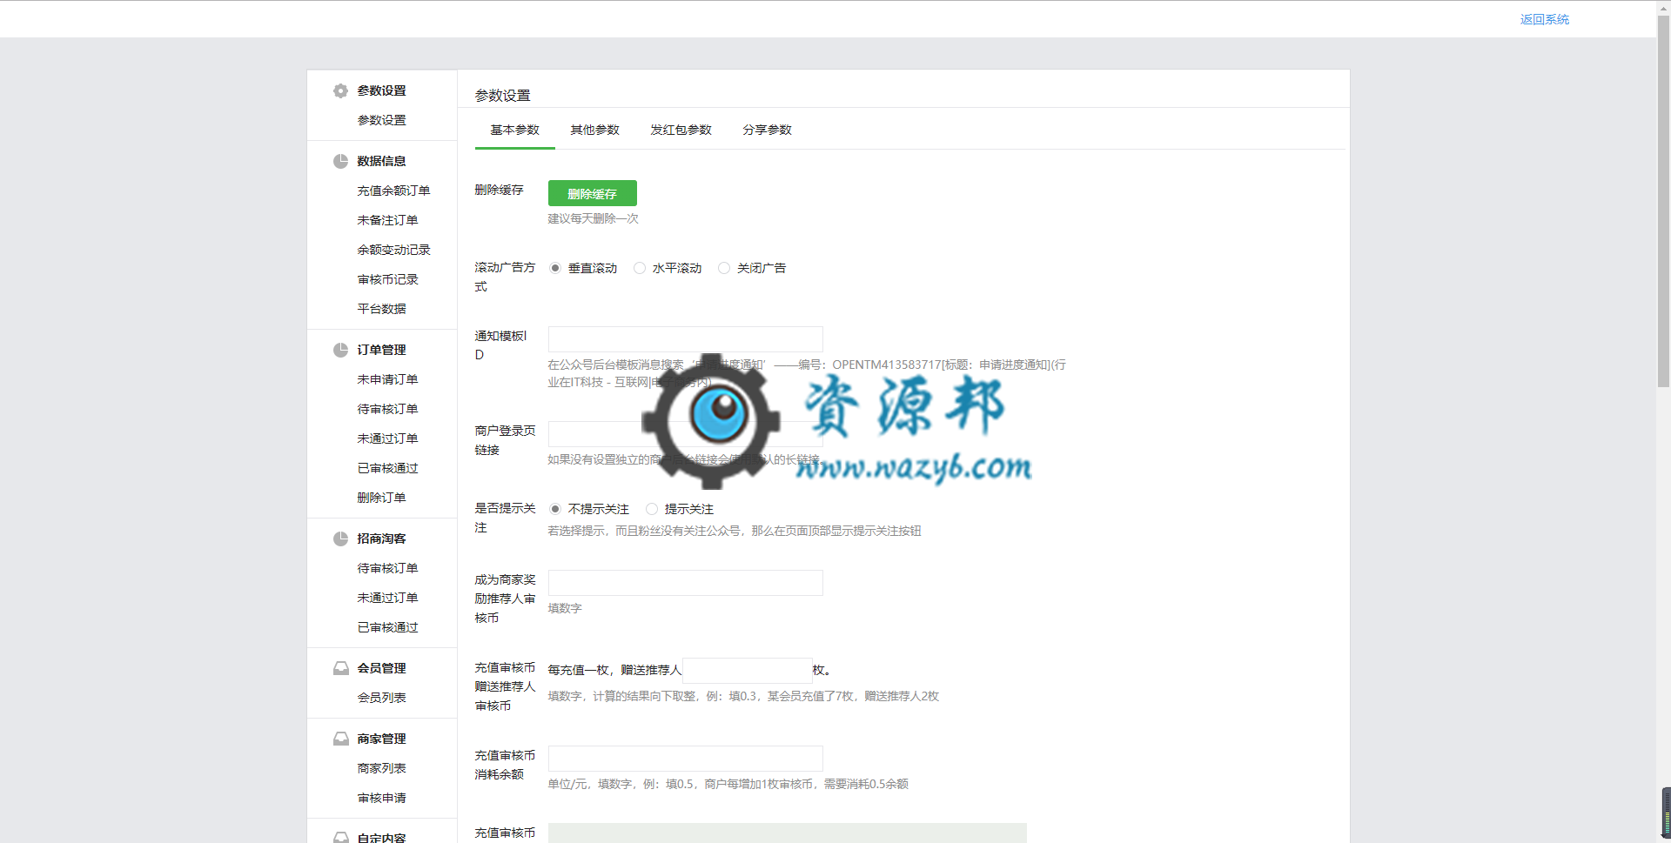The height and width of the screenshot is (843, 1671).
Task: Click the 建议每天删除一次 hint text
Action: pos(593,218)
